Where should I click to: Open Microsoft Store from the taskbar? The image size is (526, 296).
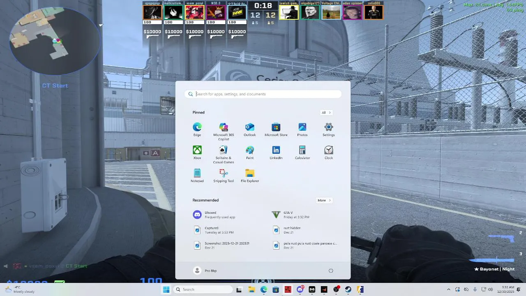coord(276,289)
